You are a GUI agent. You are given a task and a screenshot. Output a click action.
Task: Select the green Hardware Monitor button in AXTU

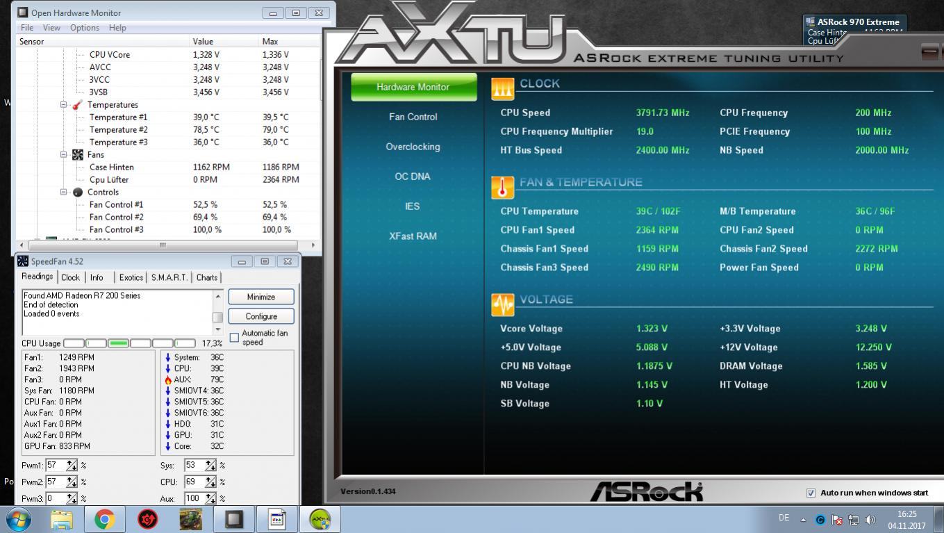[414, 87]
